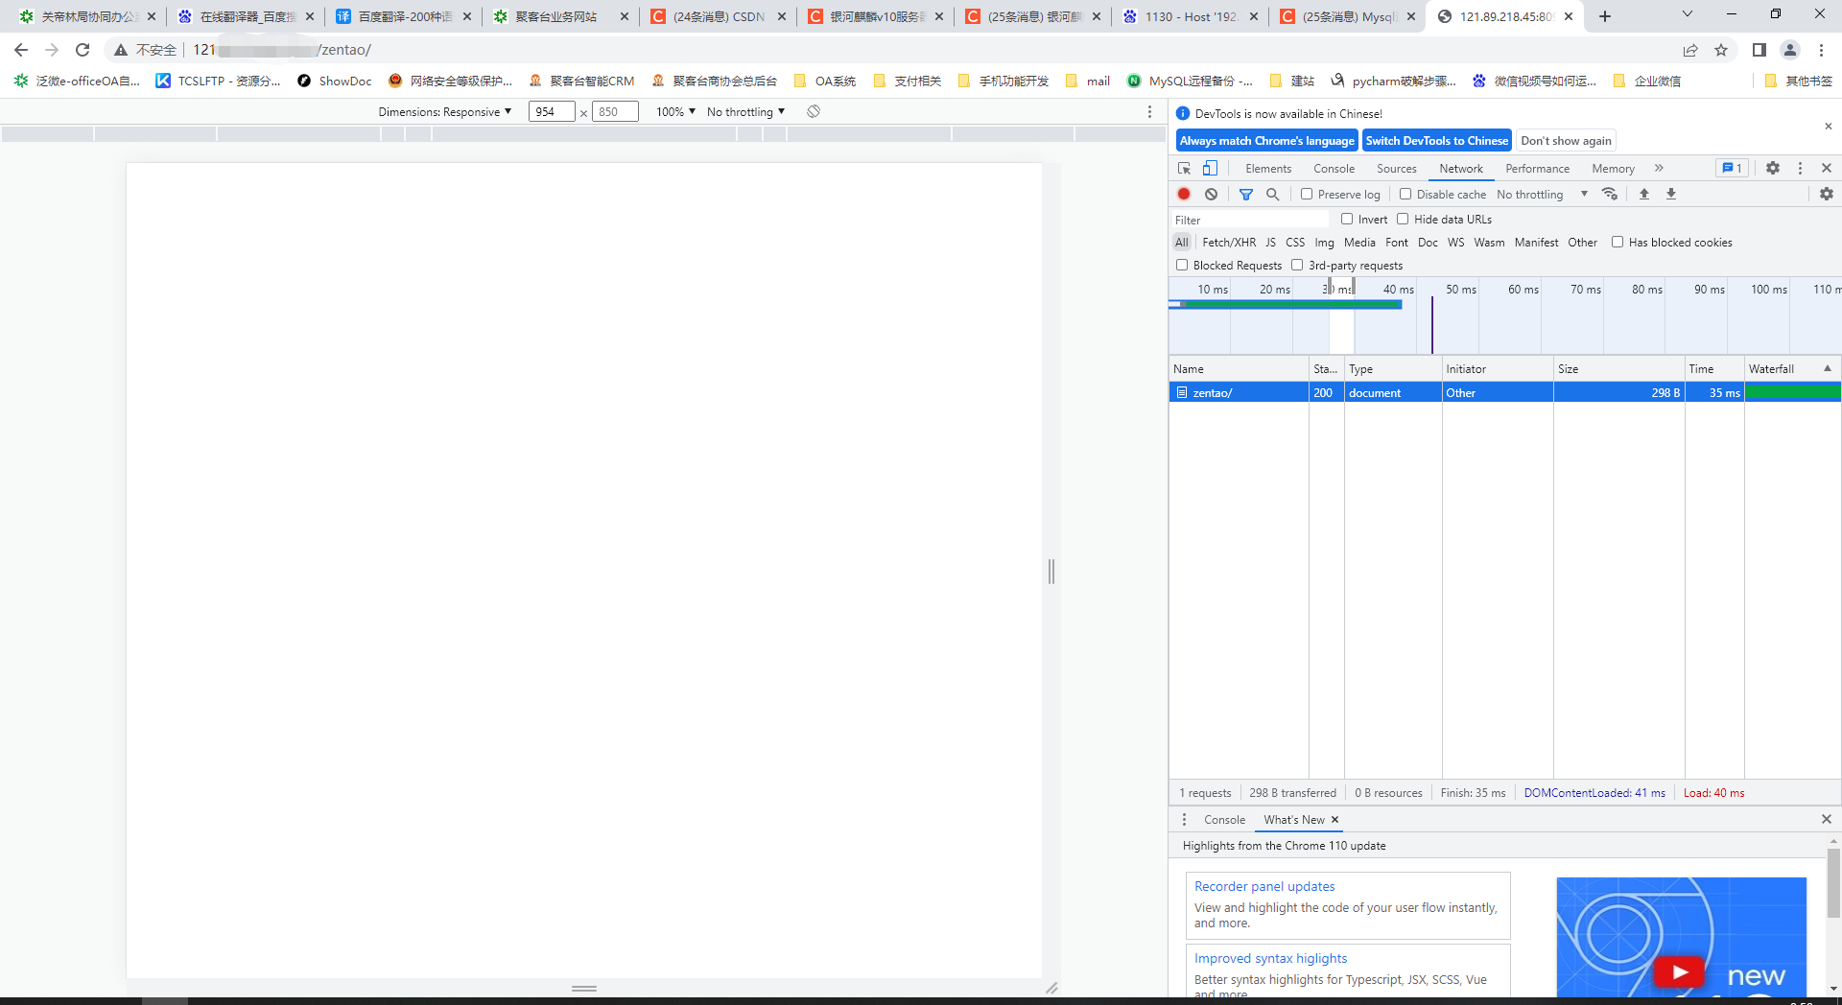This screenshot has height=1005, width=1842.
Task: Open device toolbar more options menu
Action: coord(1149,112)
